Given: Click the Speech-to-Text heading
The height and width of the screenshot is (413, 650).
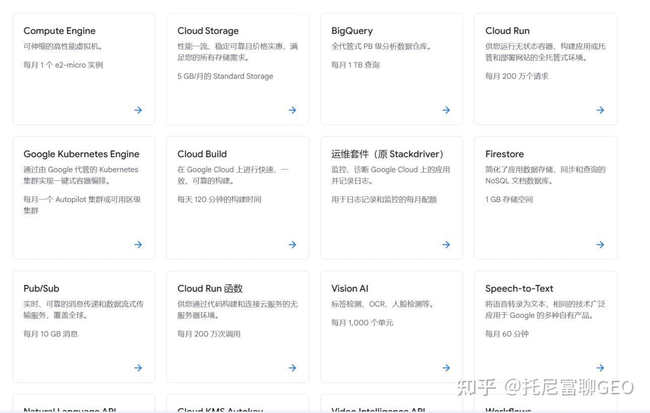Looking at the screenshot, I should [x=519, y=289].
